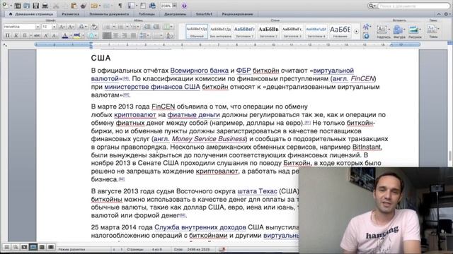
Task: Select the Format Painter brush icon
Action: 84,6
